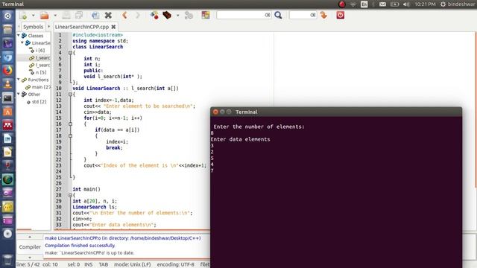Viewport: 477px width, 268px height.
Task: Open the Terminal launcher icon
Action: [x=7, y=98]
